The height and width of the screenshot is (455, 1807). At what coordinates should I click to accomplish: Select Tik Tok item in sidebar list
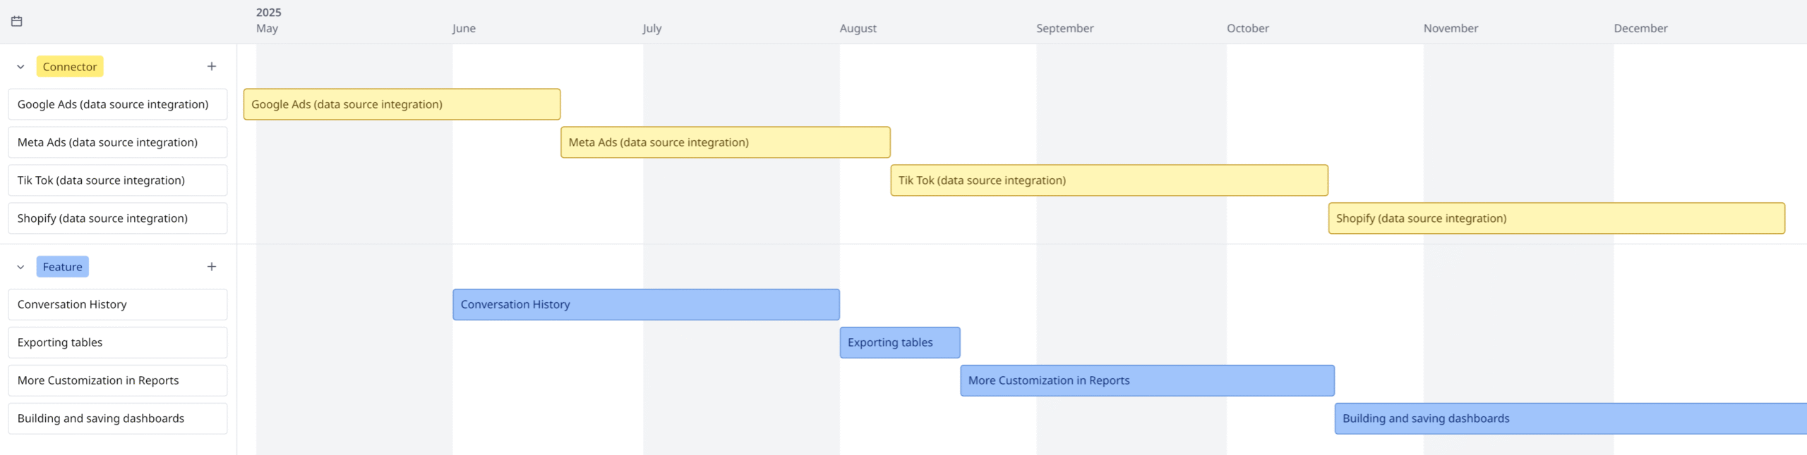coord(117,180)
